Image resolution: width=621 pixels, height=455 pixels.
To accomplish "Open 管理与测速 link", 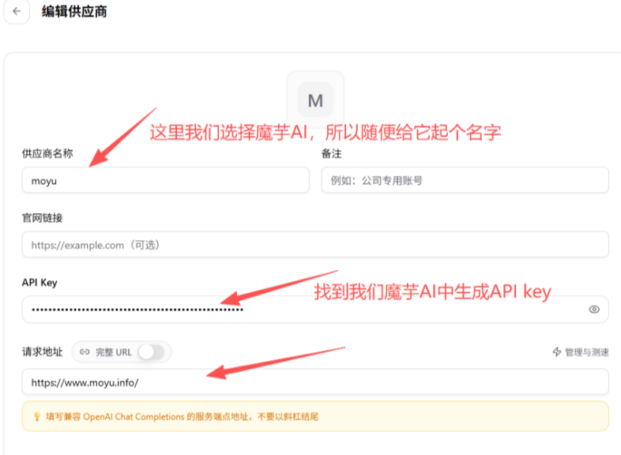I will [x=581, y=352].
